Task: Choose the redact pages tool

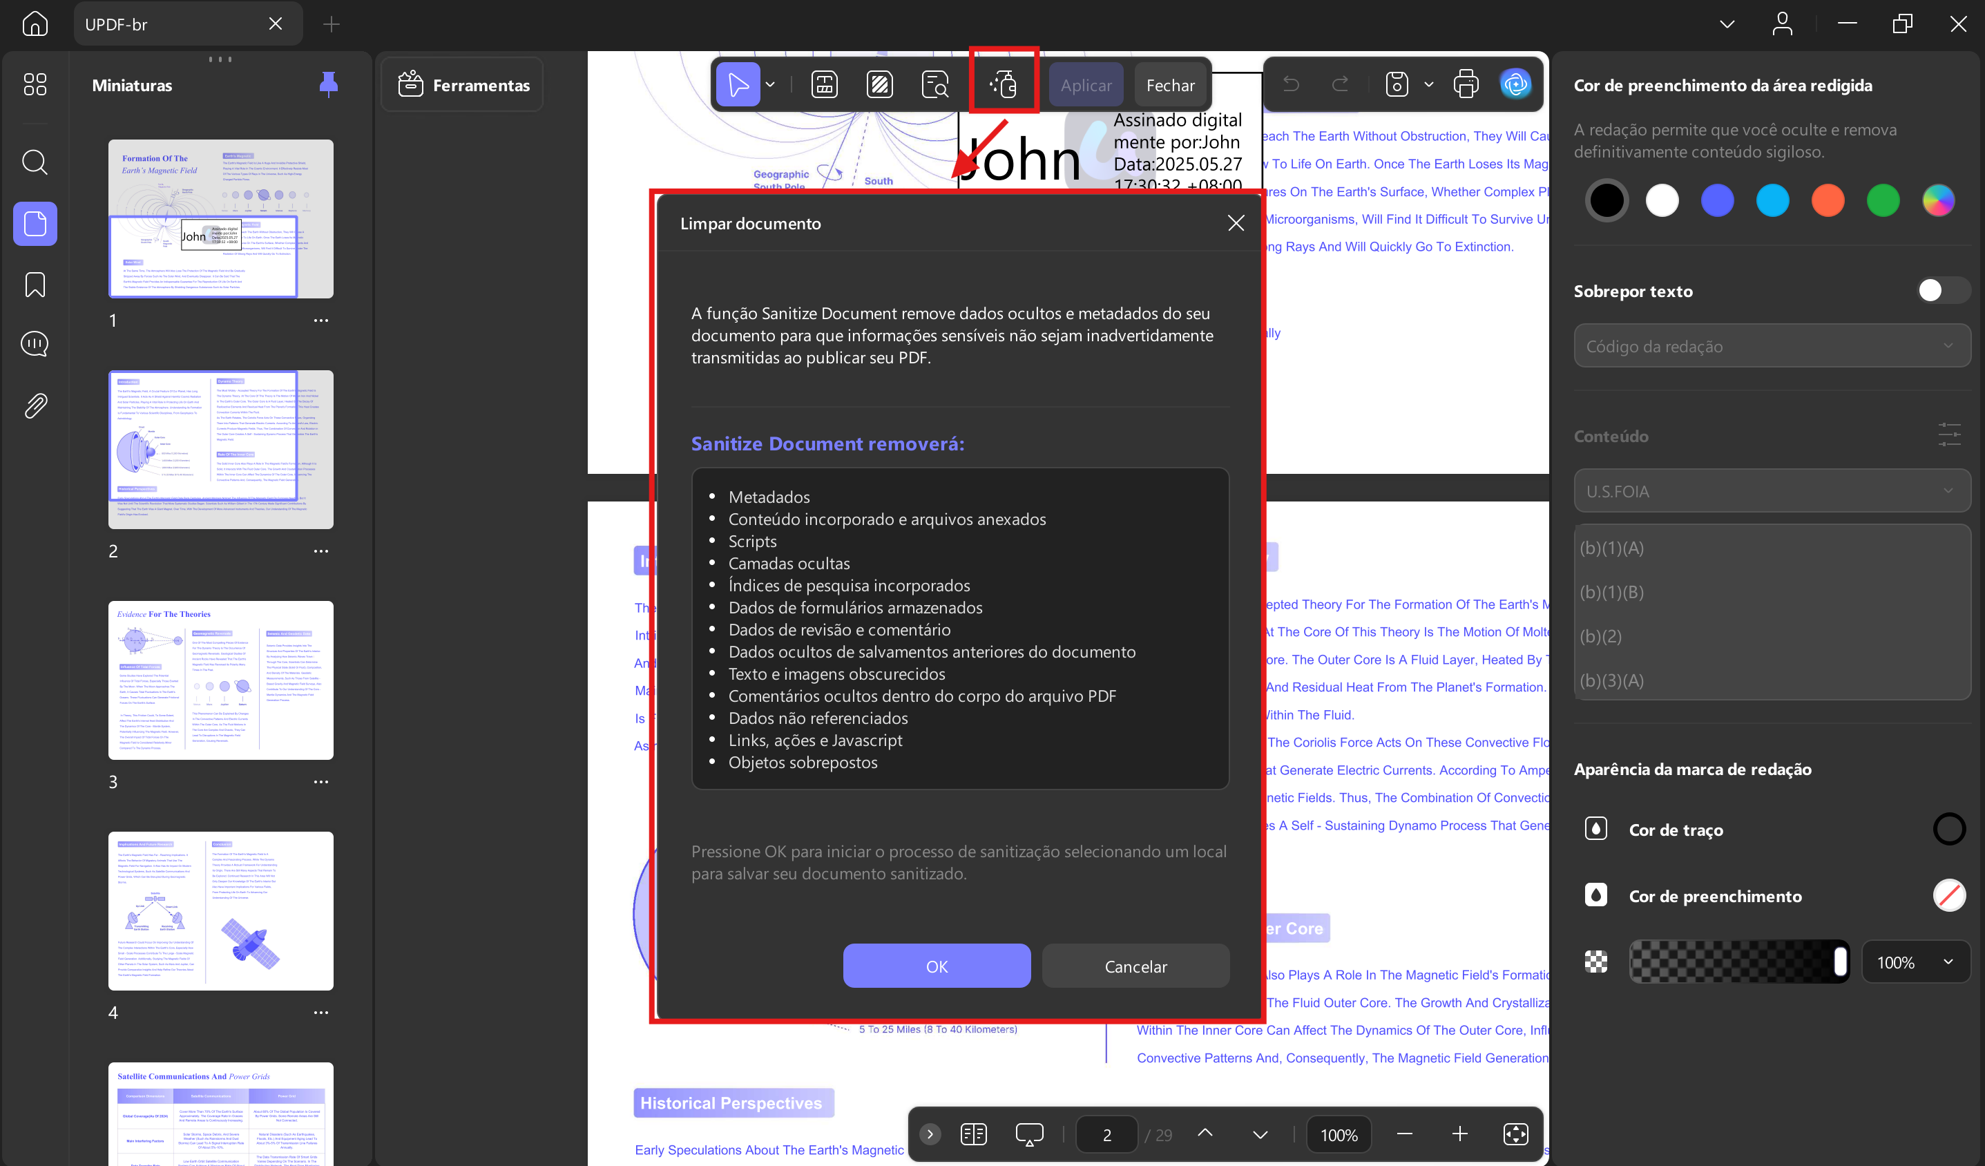Action: 879,84
